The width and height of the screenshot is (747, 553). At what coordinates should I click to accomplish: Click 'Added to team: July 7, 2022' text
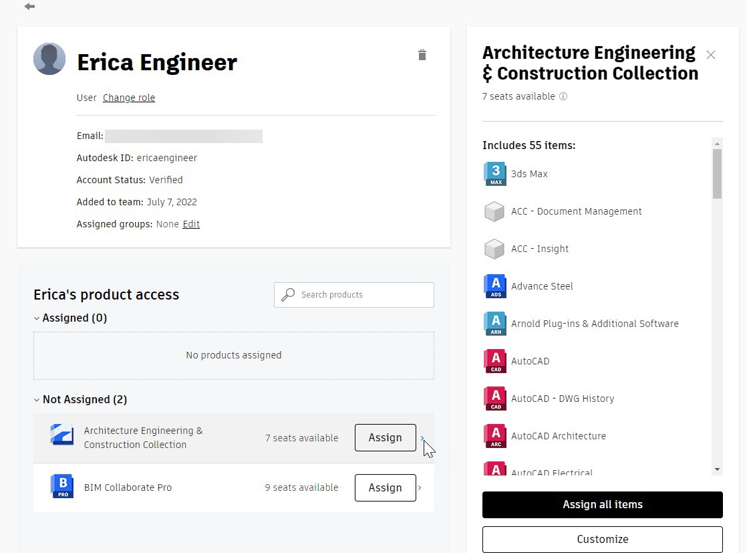137,202
